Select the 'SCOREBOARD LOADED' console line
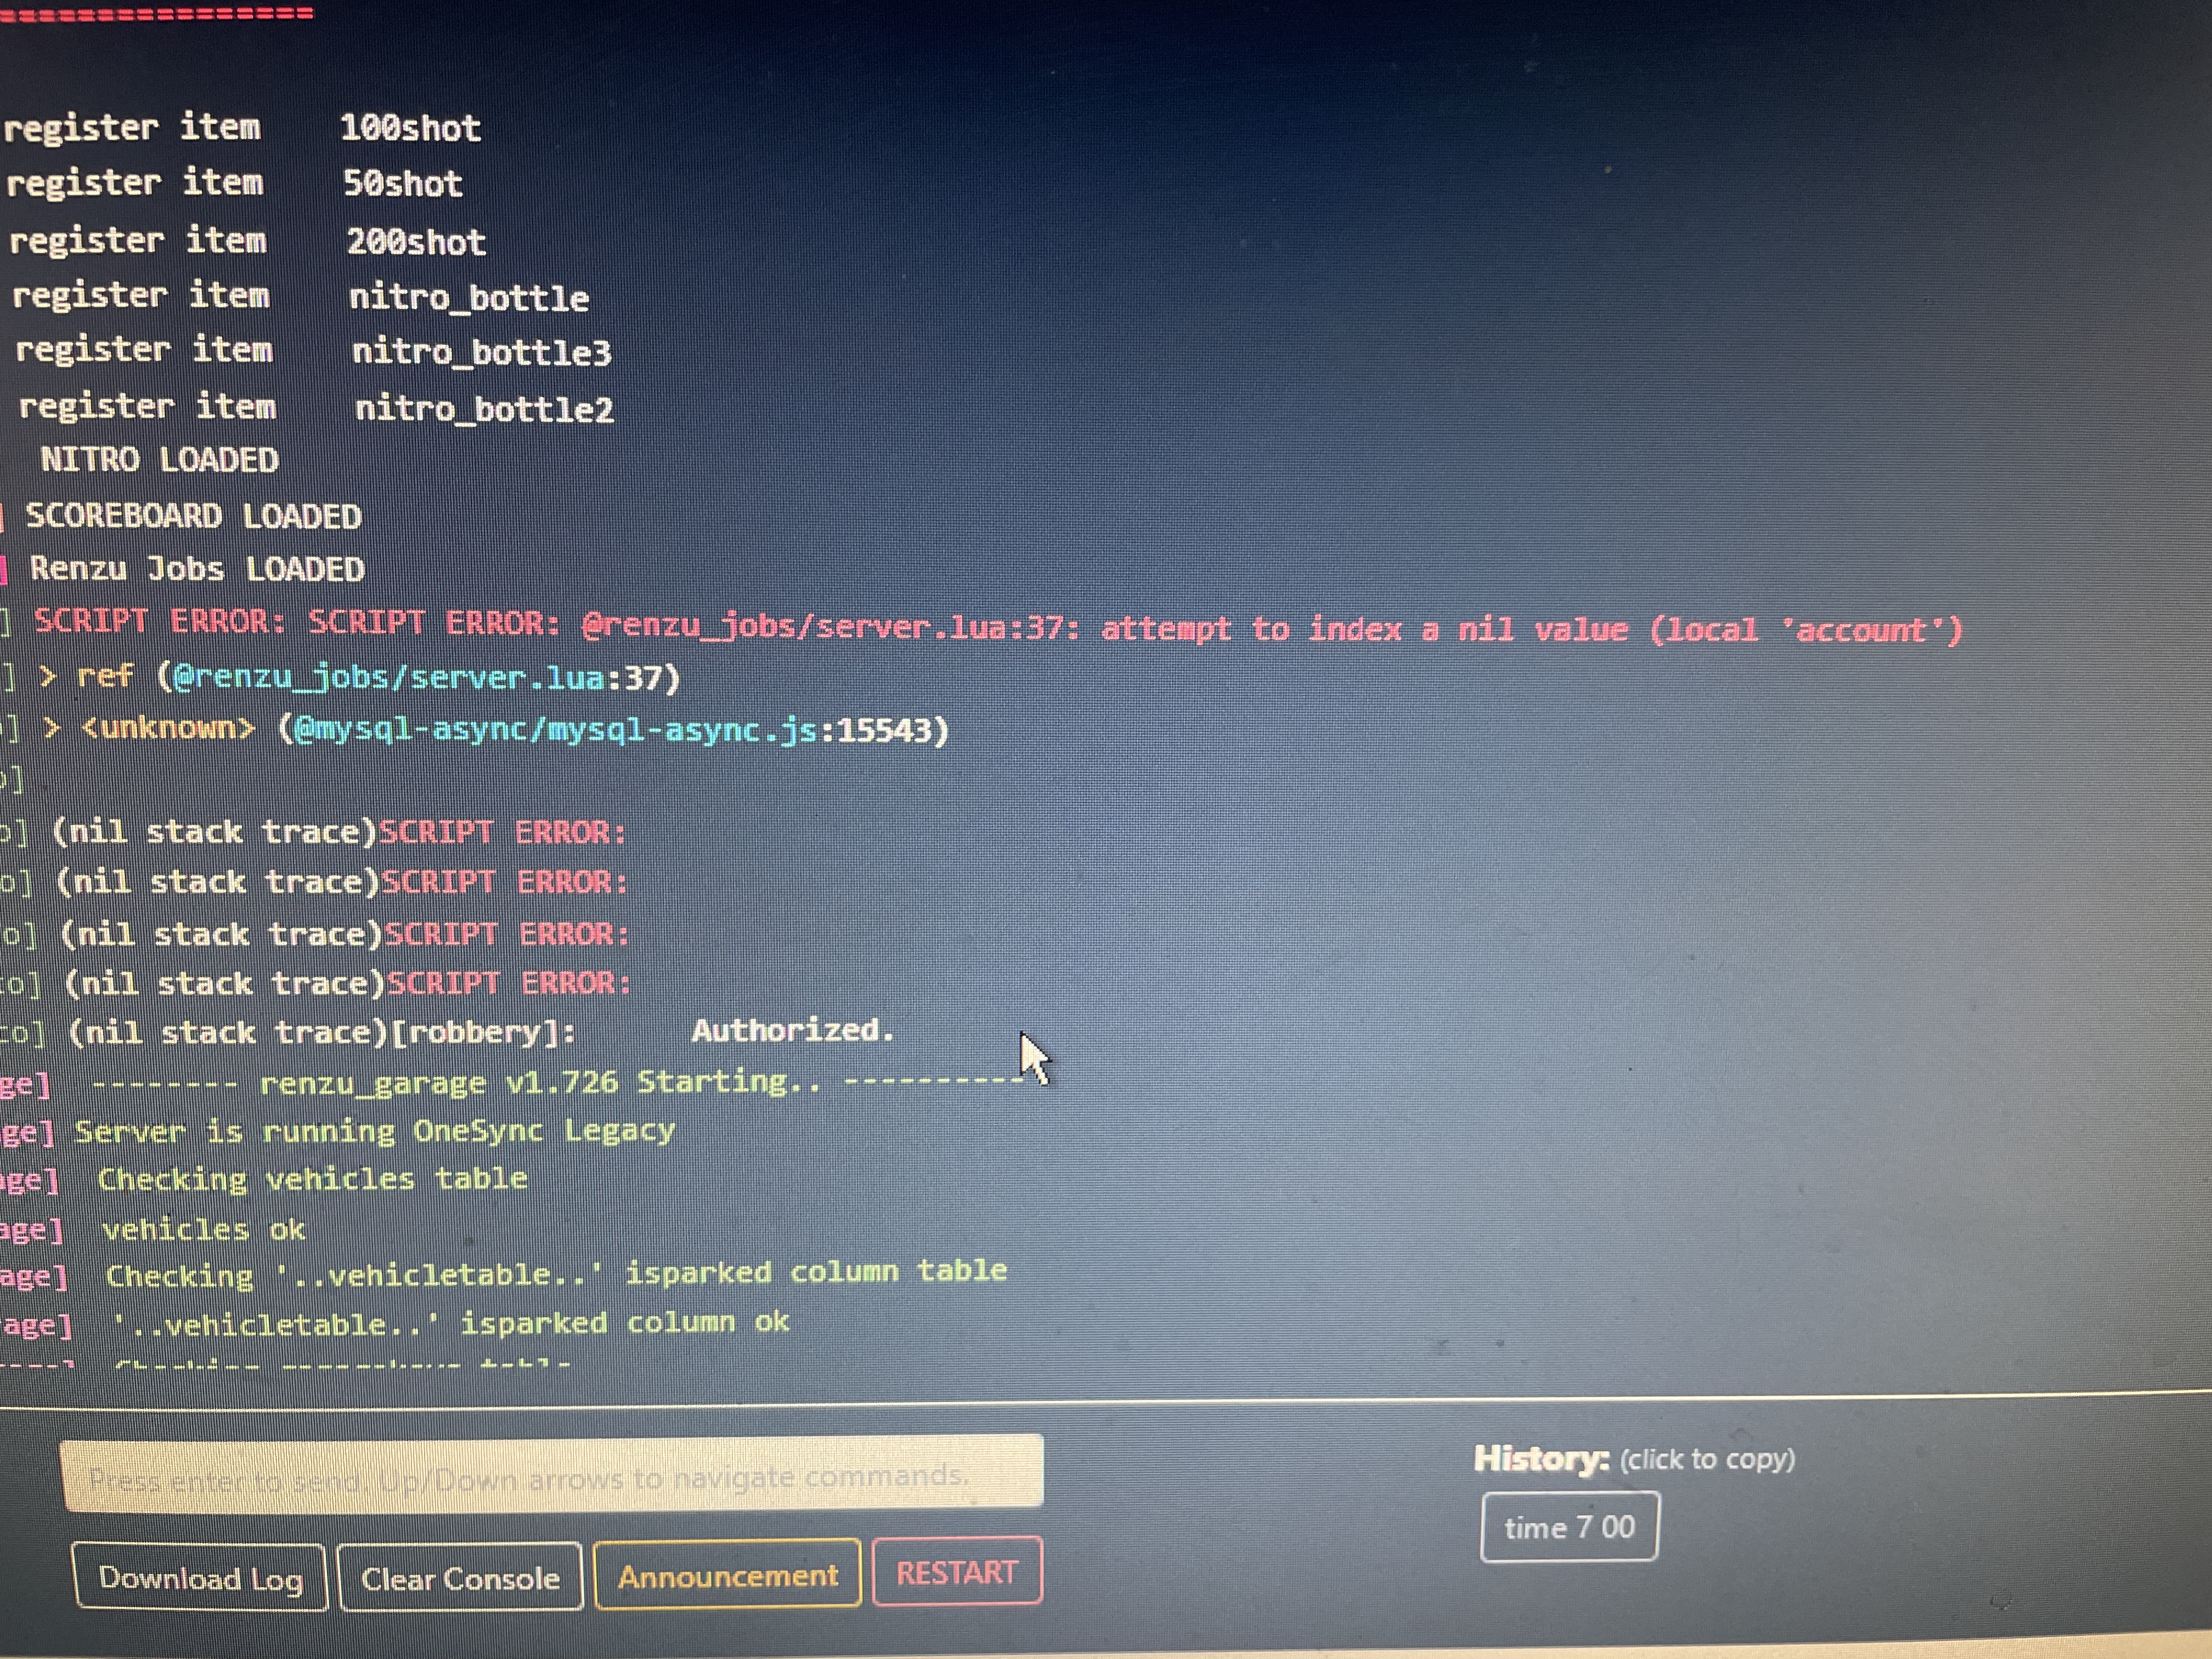 coord(193,516)
